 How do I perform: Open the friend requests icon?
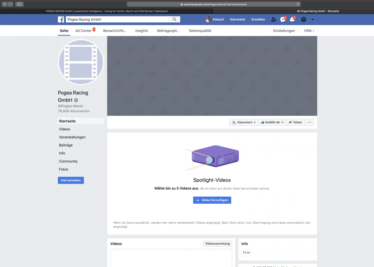274,19
